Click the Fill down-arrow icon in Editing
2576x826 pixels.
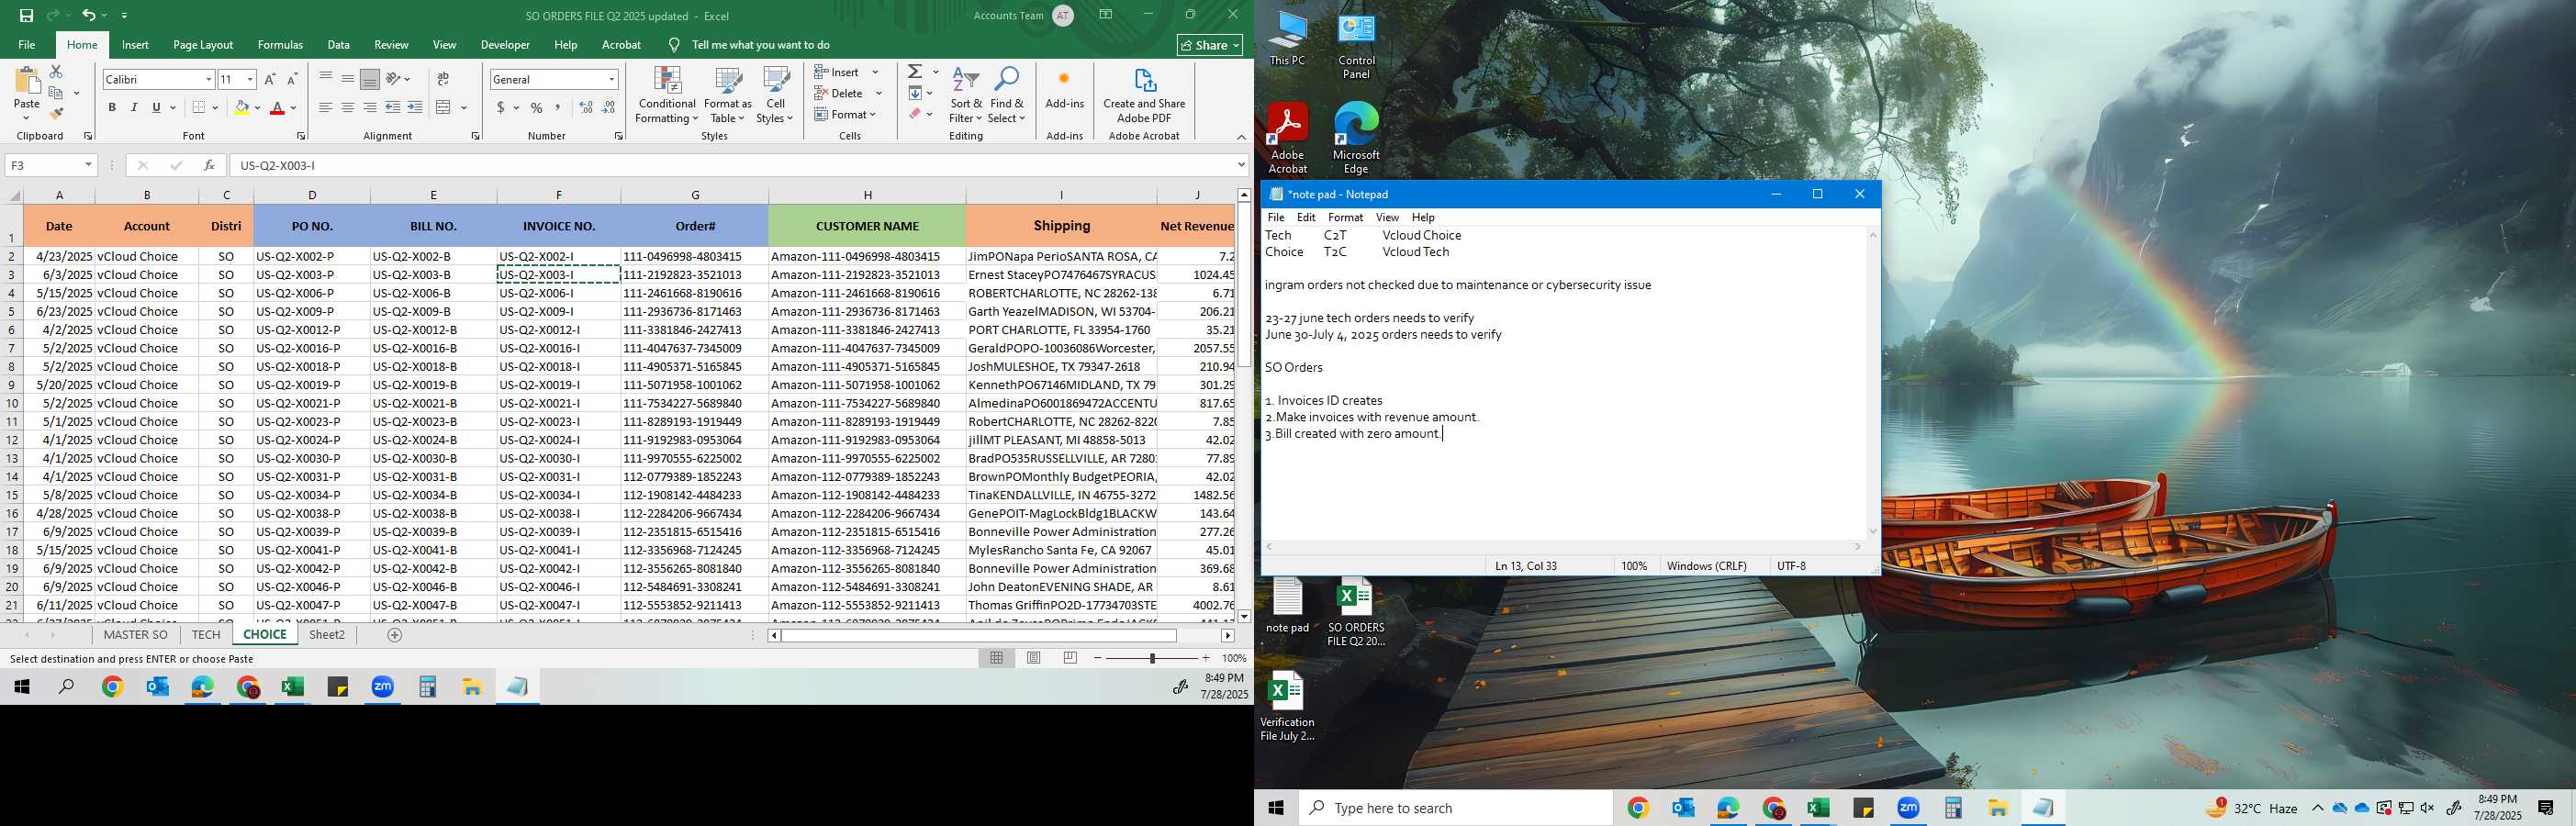pyautogui.click(x=915, y=93)
